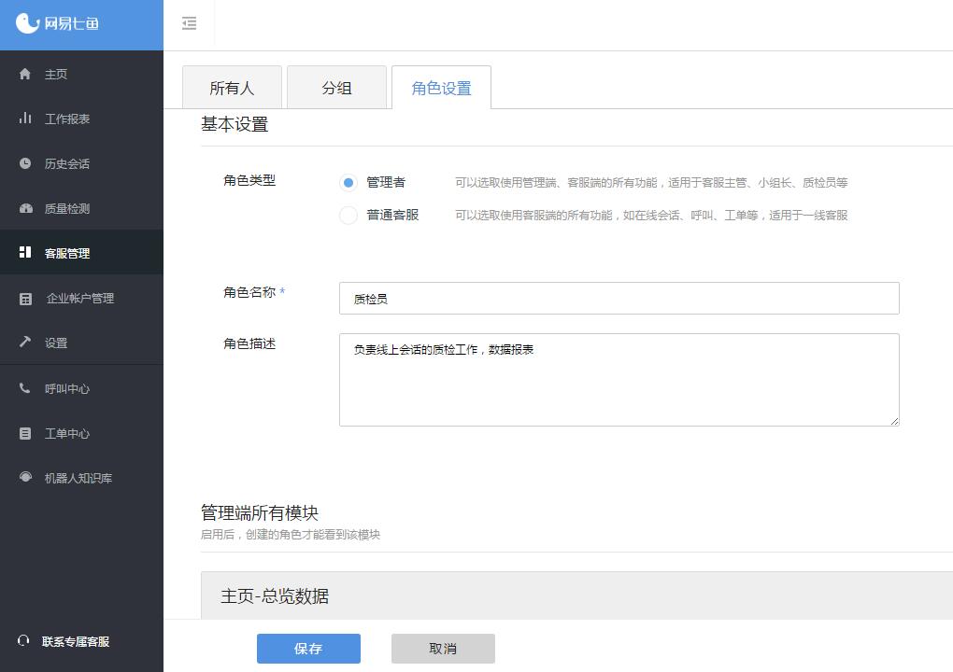This screenshot has width=953, height=672.
Task: Select the 管理者 role type radio button
Action: (x=348, y=182)
